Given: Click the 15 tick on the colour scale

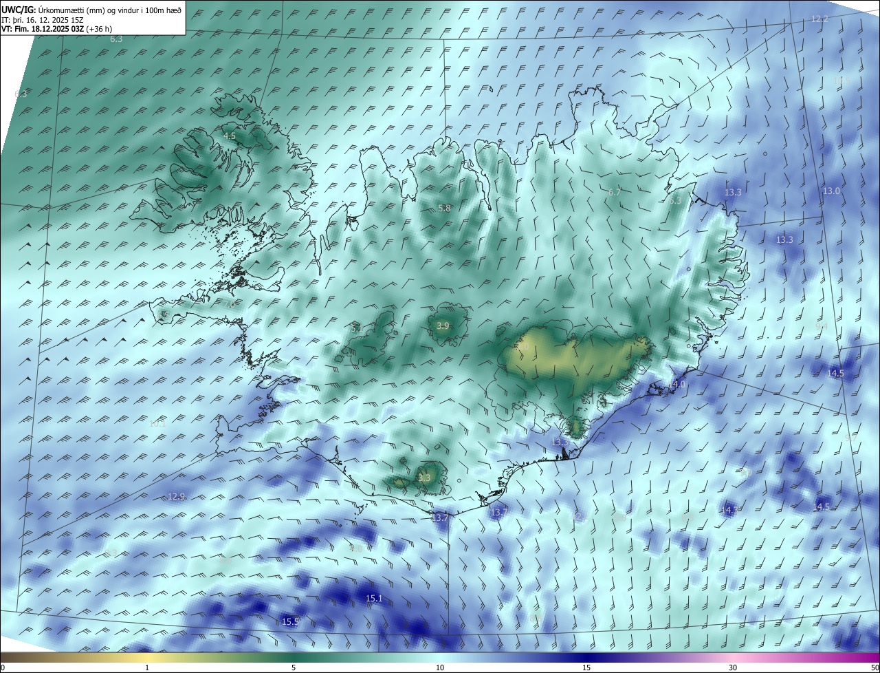Looking at the screenshot, I should pyautogui.click(x=586, y=668).
